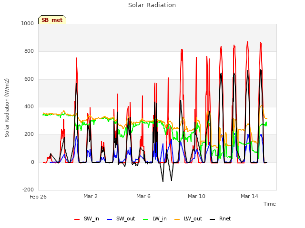Viewport: 305px width, 228px height.
Task: Toggle the SW_in legend entry
Action: (87, 218)
